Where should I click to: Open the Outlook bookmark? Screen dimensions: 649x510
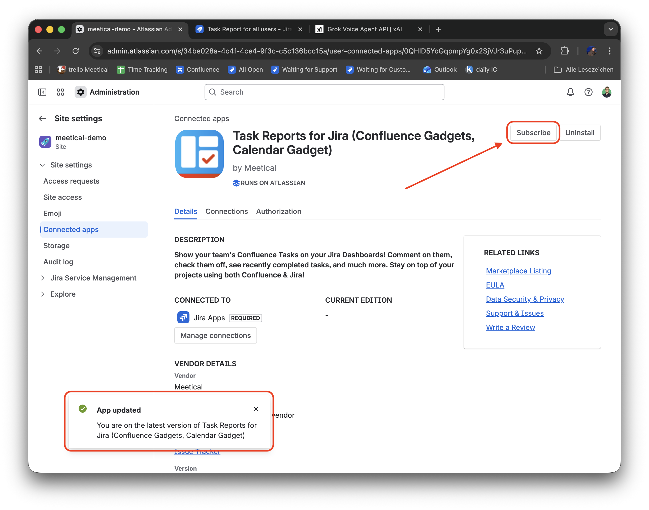click(x=440, y=70)
